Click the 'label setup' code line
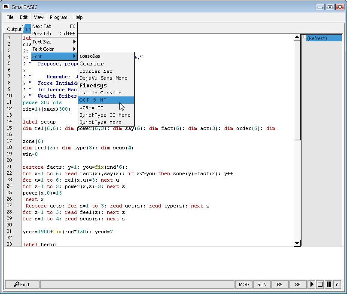This screenshot has width=347, height=294. [x=39, y=122]
